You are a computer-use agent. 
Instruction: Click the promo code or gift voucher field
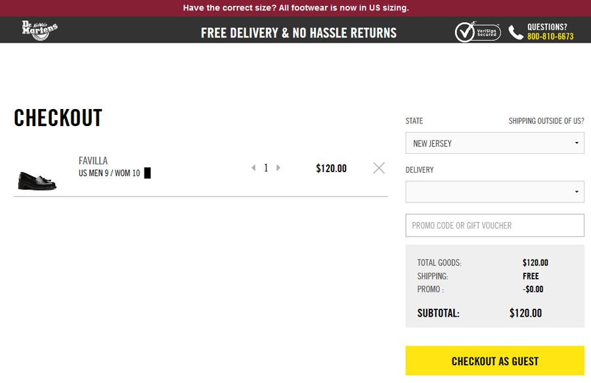494,225
